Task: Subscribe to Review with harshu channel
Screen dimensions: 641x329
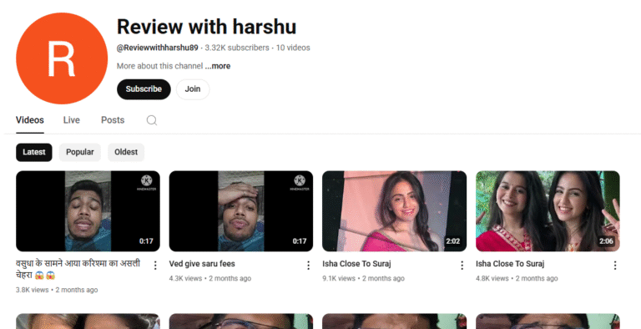Action: tap(144, 89)
